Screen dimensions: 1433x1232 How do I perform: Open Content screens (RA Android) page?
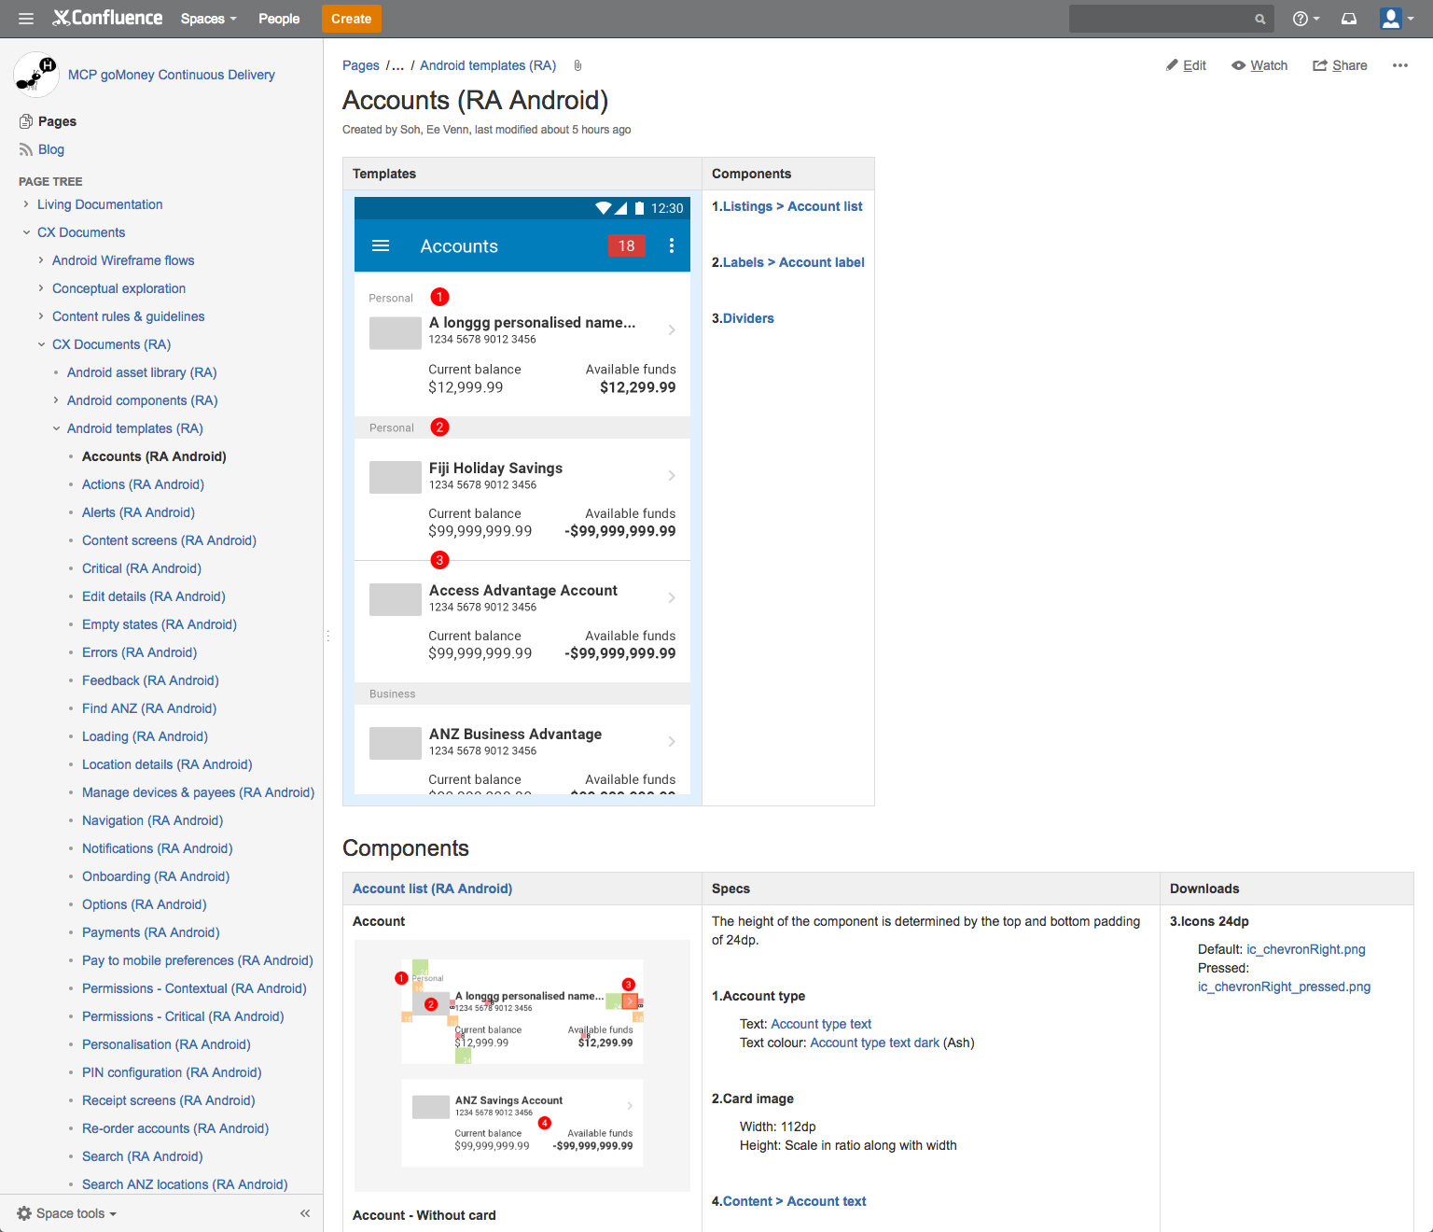click(169, 540)
